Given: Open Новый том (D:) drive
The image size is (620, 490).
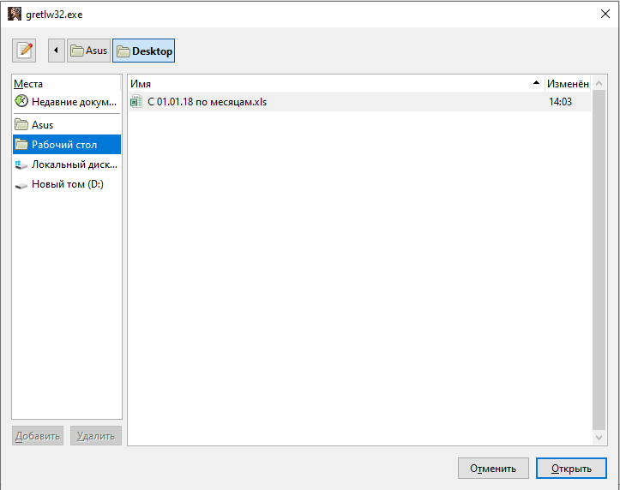Looking at the screenshot, I should (67, 184).
